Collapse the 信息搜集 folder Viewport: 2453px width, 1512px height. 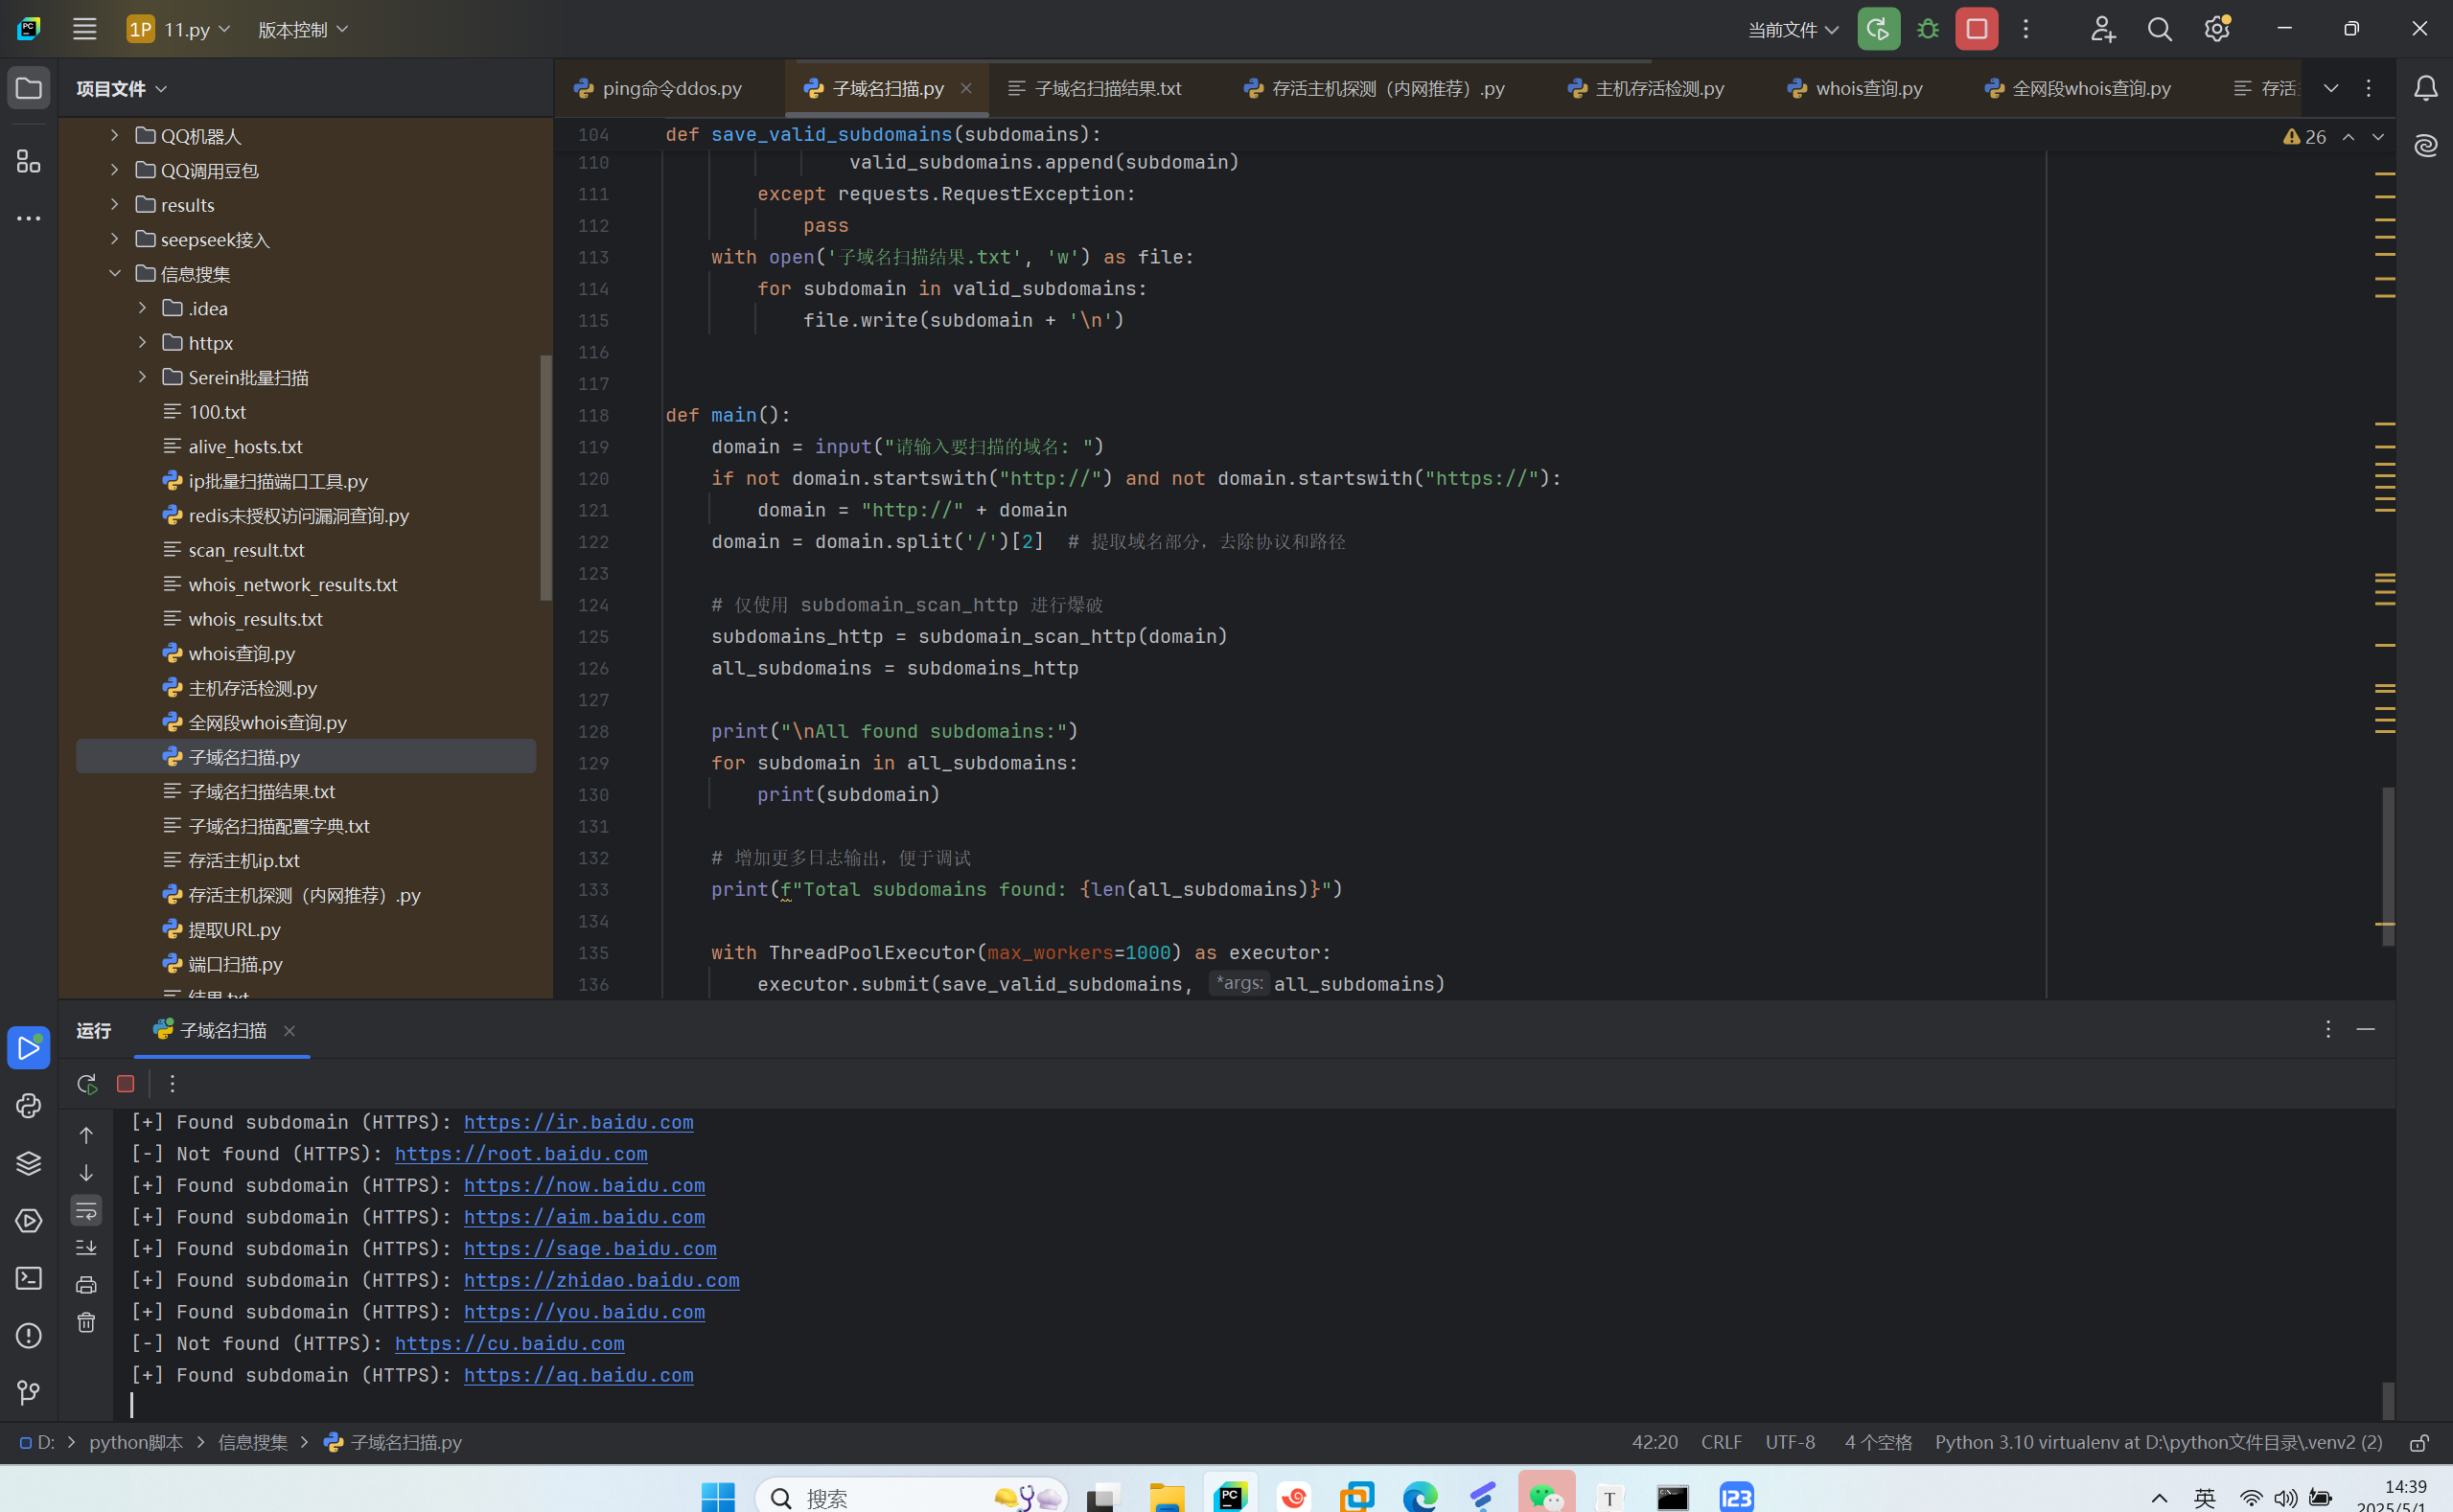(x=114, y=273)
